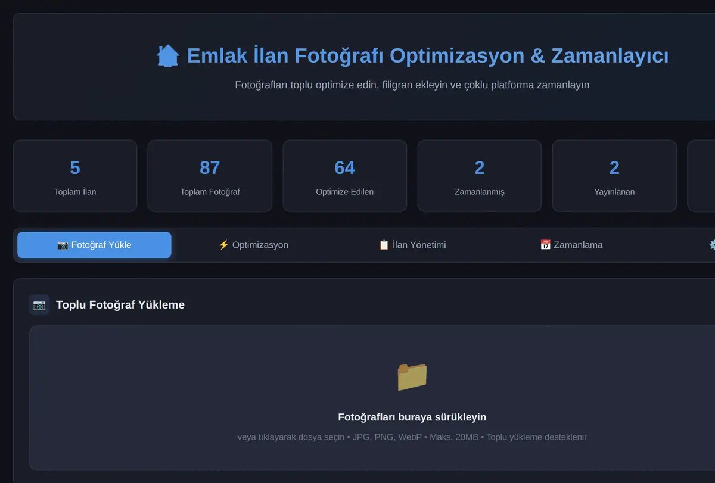This screenshot has height=483, width=715.
Task: Click the Toplu Fotoğraf Yükleme heading
Action: point(120,305)
